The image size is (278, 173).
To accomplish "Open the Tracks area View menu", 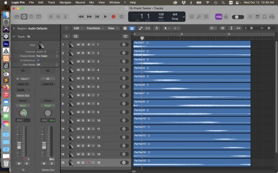I will [113, 28].
